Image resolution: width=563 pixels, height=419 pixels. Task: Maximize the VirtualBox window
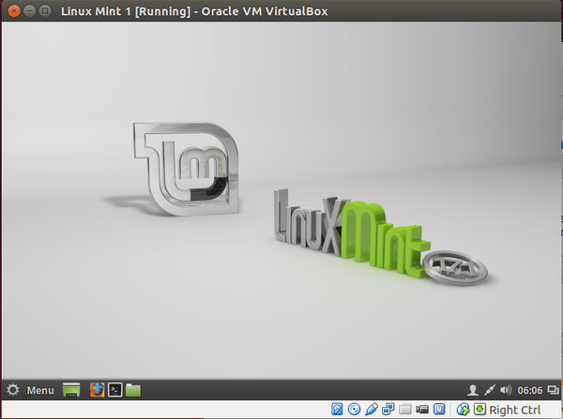click(x=45, y=10)
